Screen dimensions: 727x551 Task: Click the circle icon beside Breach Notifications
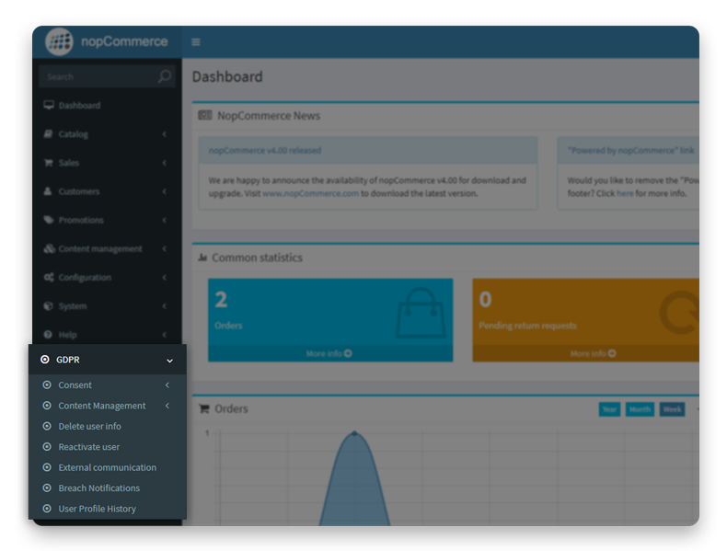pos(47,488)
